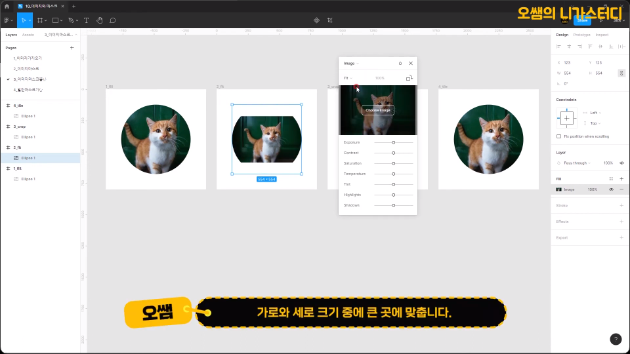Select the Hand tool
630x354 pixels.
100,20
